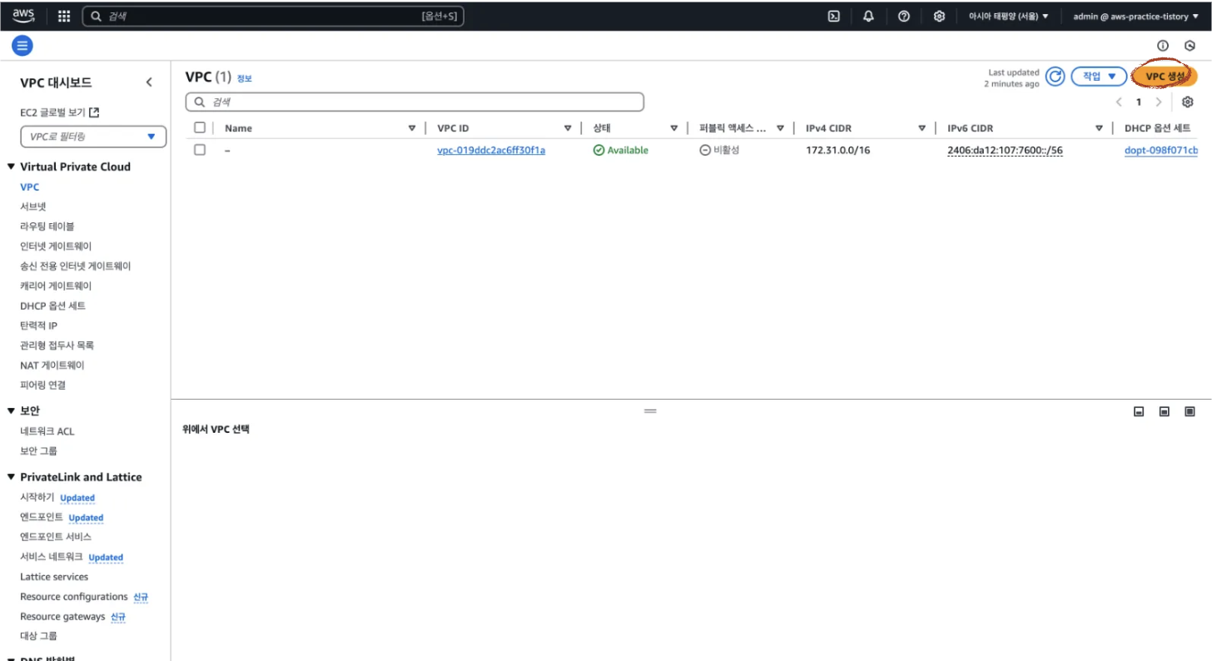This screenshot has width=1212, height=661.
Task: Click the top AWS 검색 bar
Action: [273, 16]
